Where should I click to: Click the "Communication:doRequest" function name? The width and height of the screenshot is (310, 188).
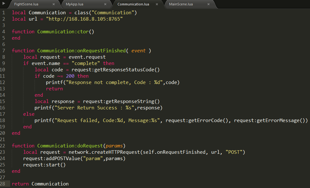70,146
